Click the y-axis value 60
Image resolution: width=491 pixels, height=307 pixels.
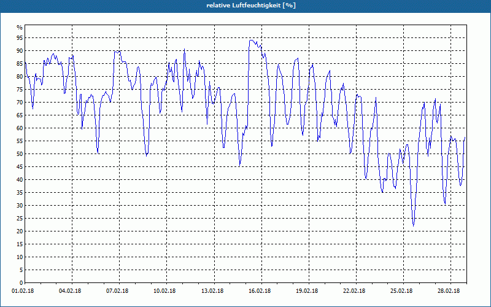pos(20,128)
